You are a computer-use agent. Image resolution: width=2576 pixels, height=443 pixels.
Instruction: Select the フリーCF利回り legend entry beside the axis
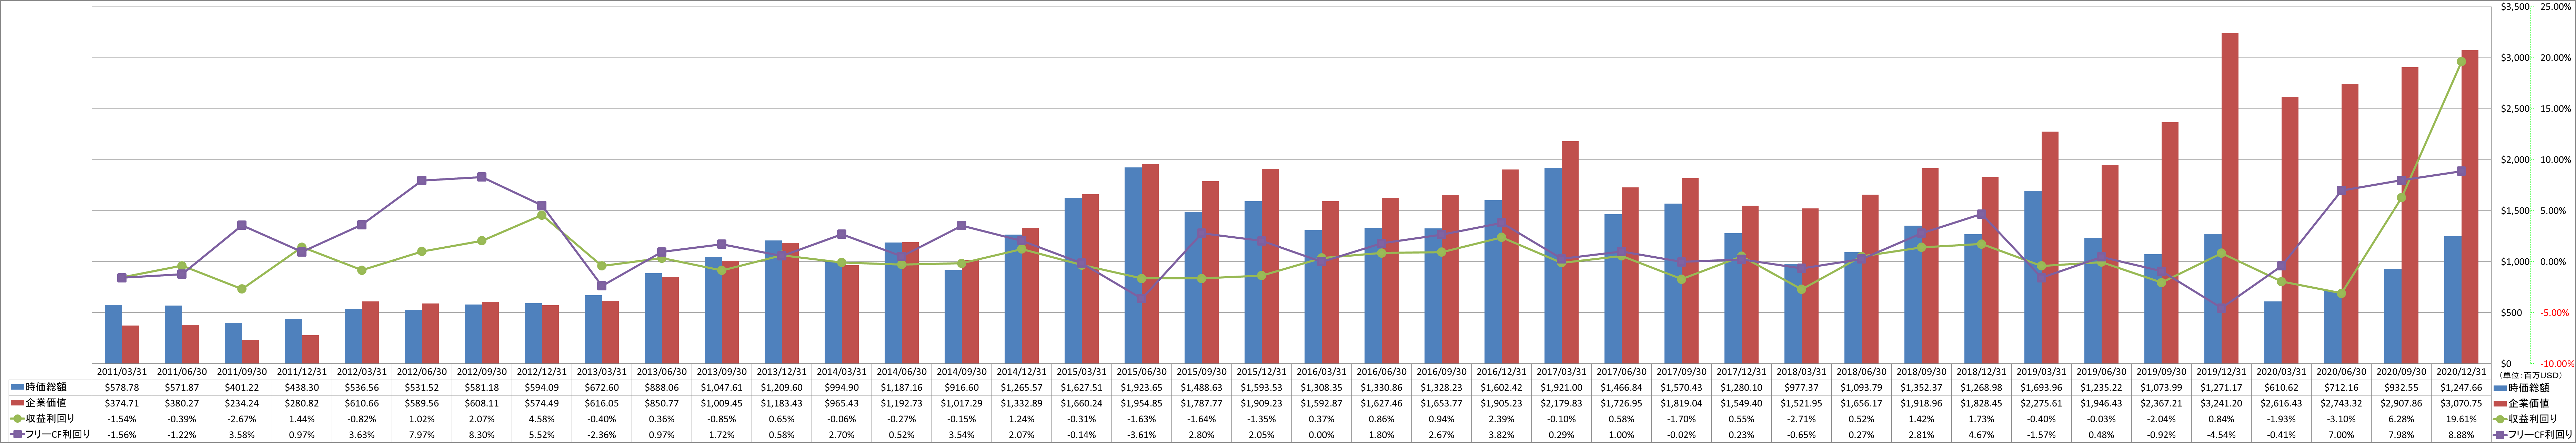tap(2533, 435)
